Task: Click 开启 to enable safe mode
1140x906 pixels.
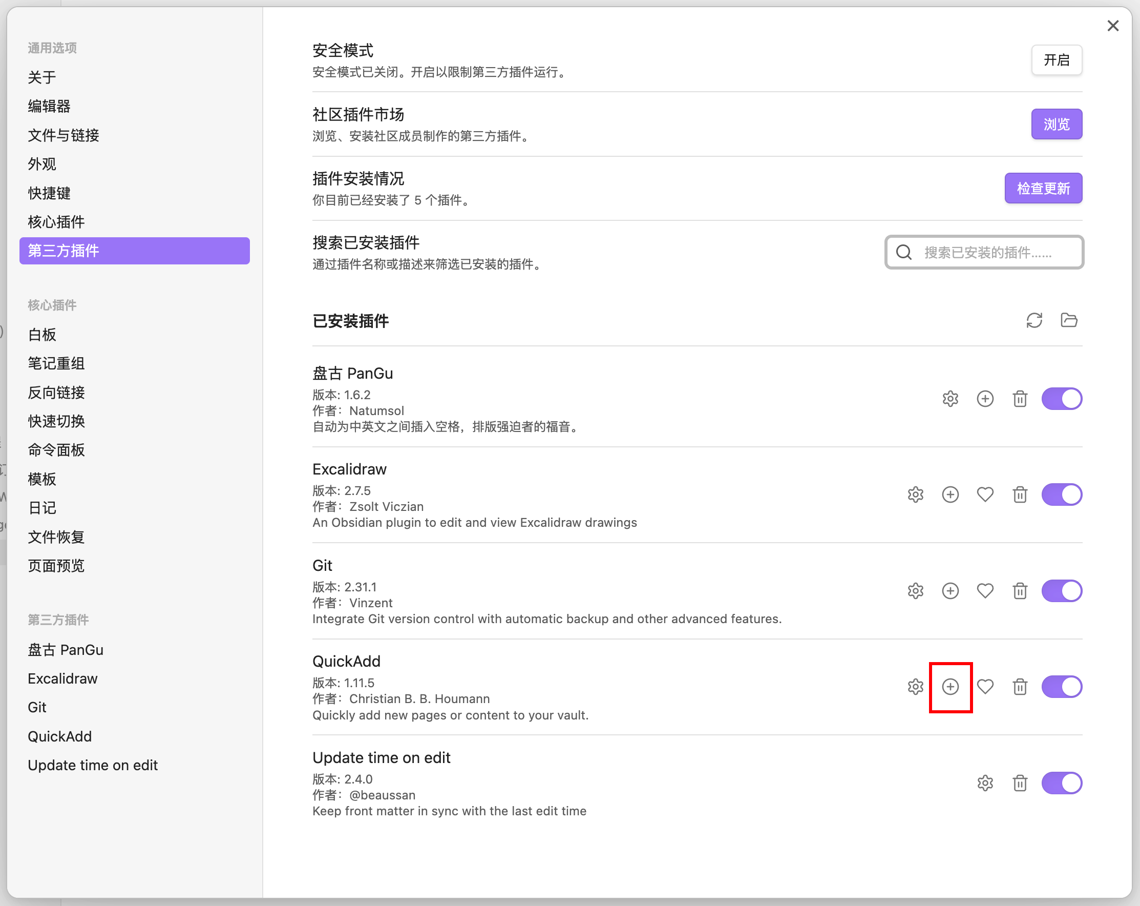Action: [1056, 60]
